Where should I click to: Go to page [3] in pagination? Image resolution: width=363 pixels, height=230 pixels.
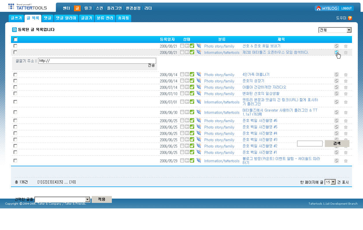tap(50, 182)
